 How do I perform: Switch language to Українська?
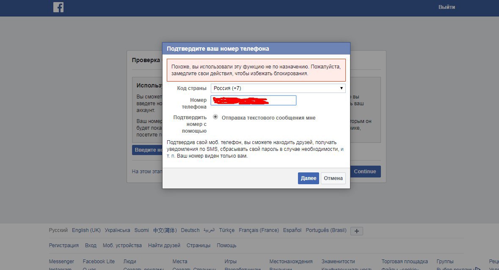click(x=117, y=230)
